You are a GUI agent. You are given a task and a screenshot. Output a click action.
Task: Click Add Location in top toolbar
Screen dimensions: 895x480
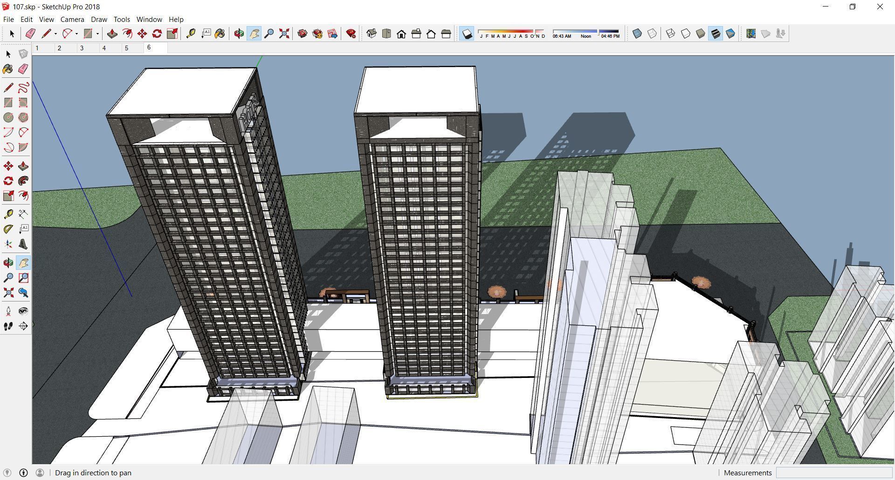751,34
